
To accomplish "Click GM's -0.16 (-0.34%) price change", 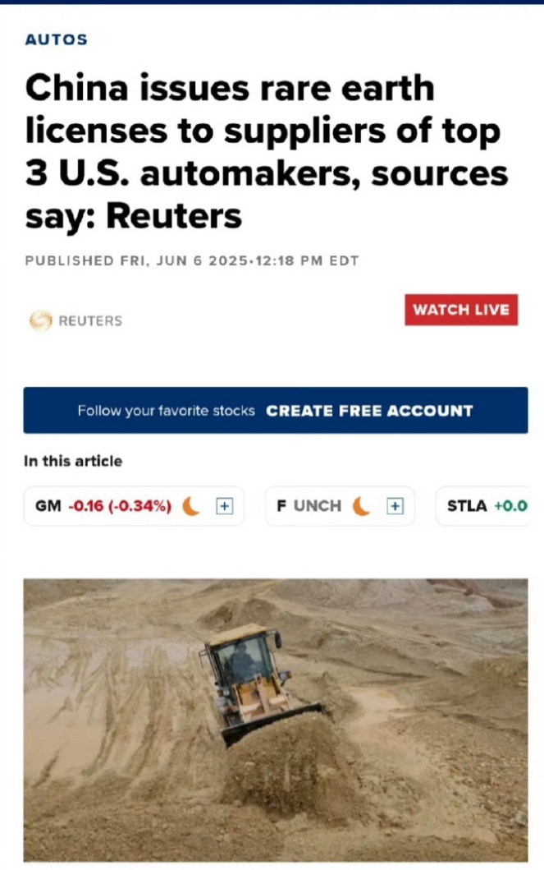I will coord(120,506).
